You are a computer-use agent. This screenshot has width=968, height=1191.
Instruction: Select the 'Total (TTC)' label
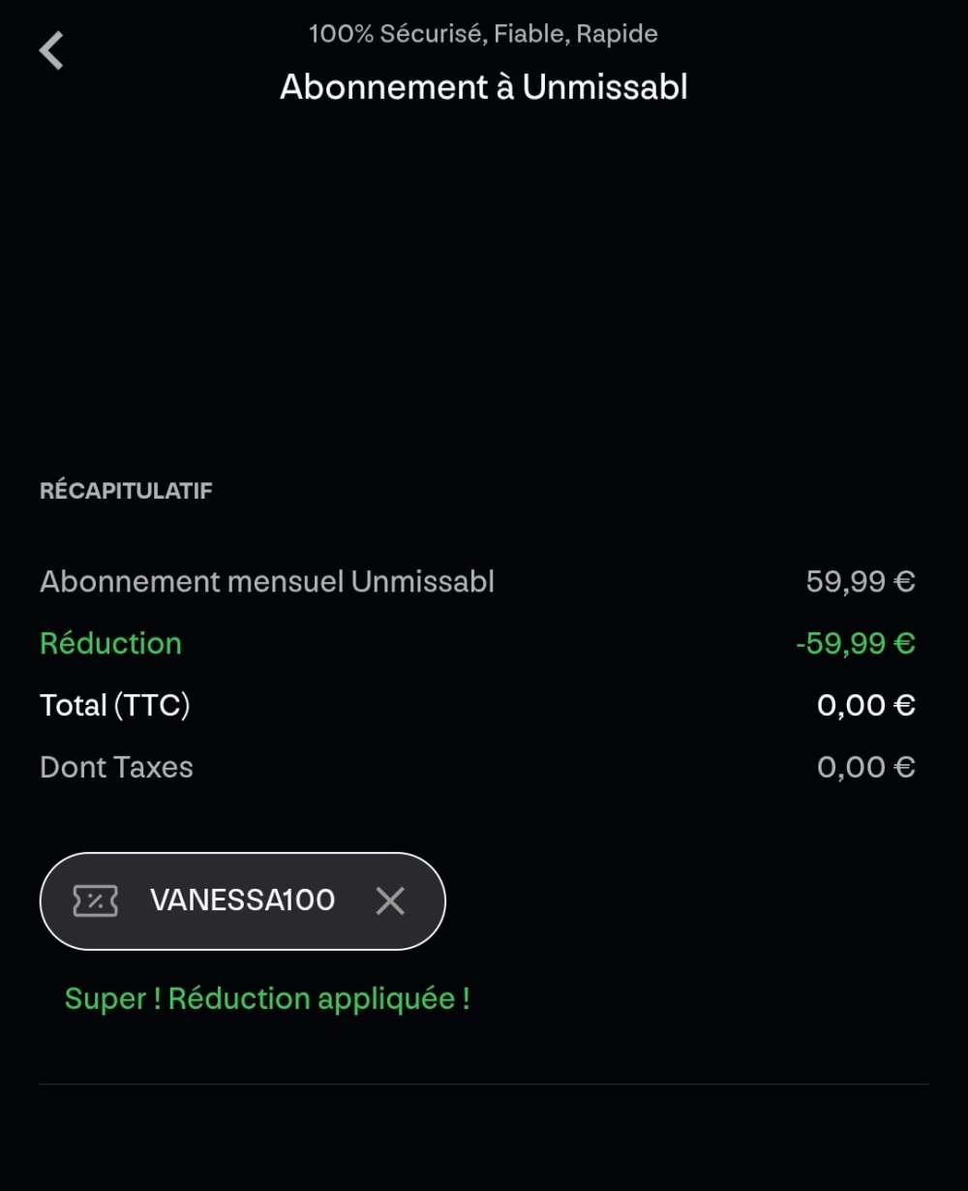click(x=114, y=706)
